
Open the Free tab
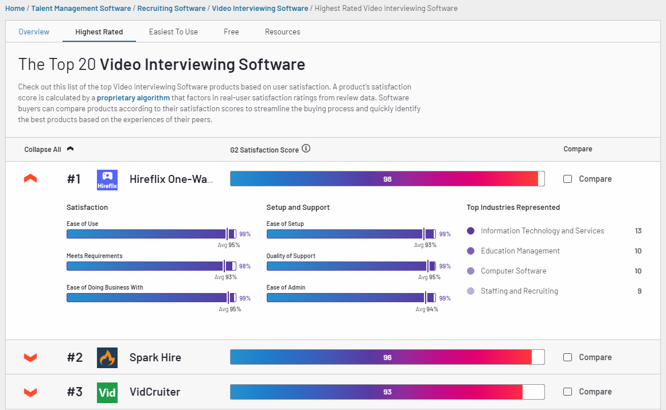tap(231, 32)
